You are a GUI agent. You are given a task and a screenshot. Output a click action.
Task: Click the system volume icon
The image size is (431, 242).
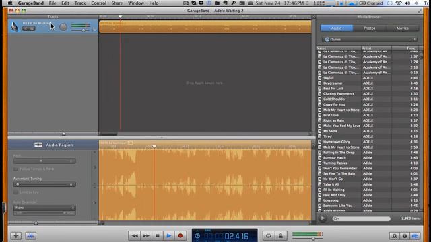coord(407,3)
